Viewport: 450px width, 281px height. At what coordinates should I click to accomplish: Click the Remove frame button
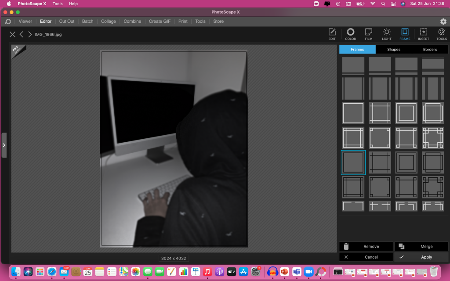coord(366,246)
